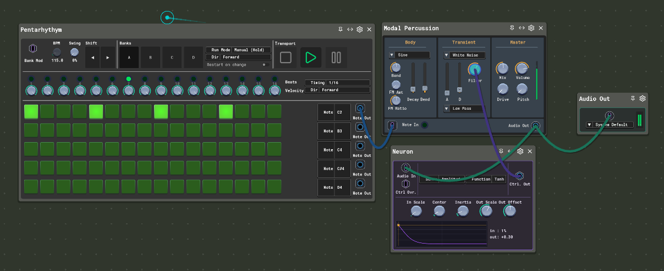The height and width of the screenshot is (271, 664).
Task: Pin the Neuron module
Action: [x=501, y=151]
